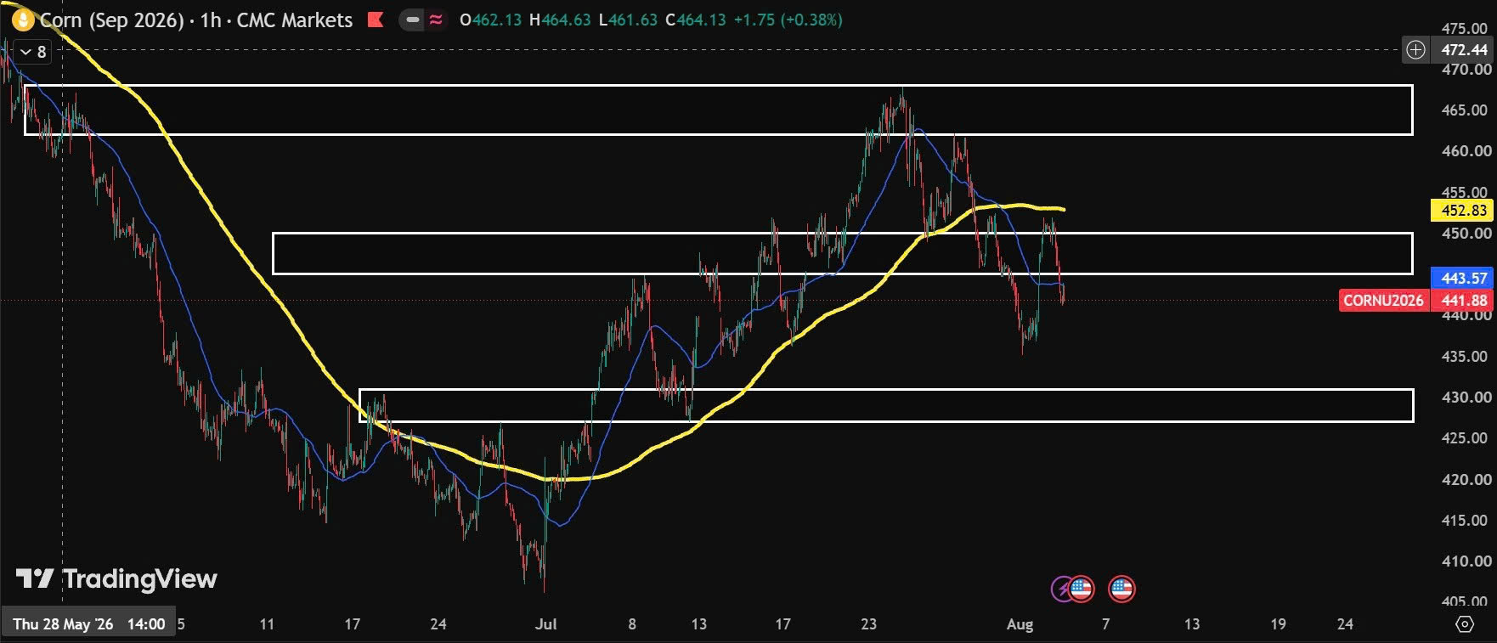Viewport: 1497px width, 643px height.
Task: Click the 415.00 price scale label
Action: (1464, 521)
